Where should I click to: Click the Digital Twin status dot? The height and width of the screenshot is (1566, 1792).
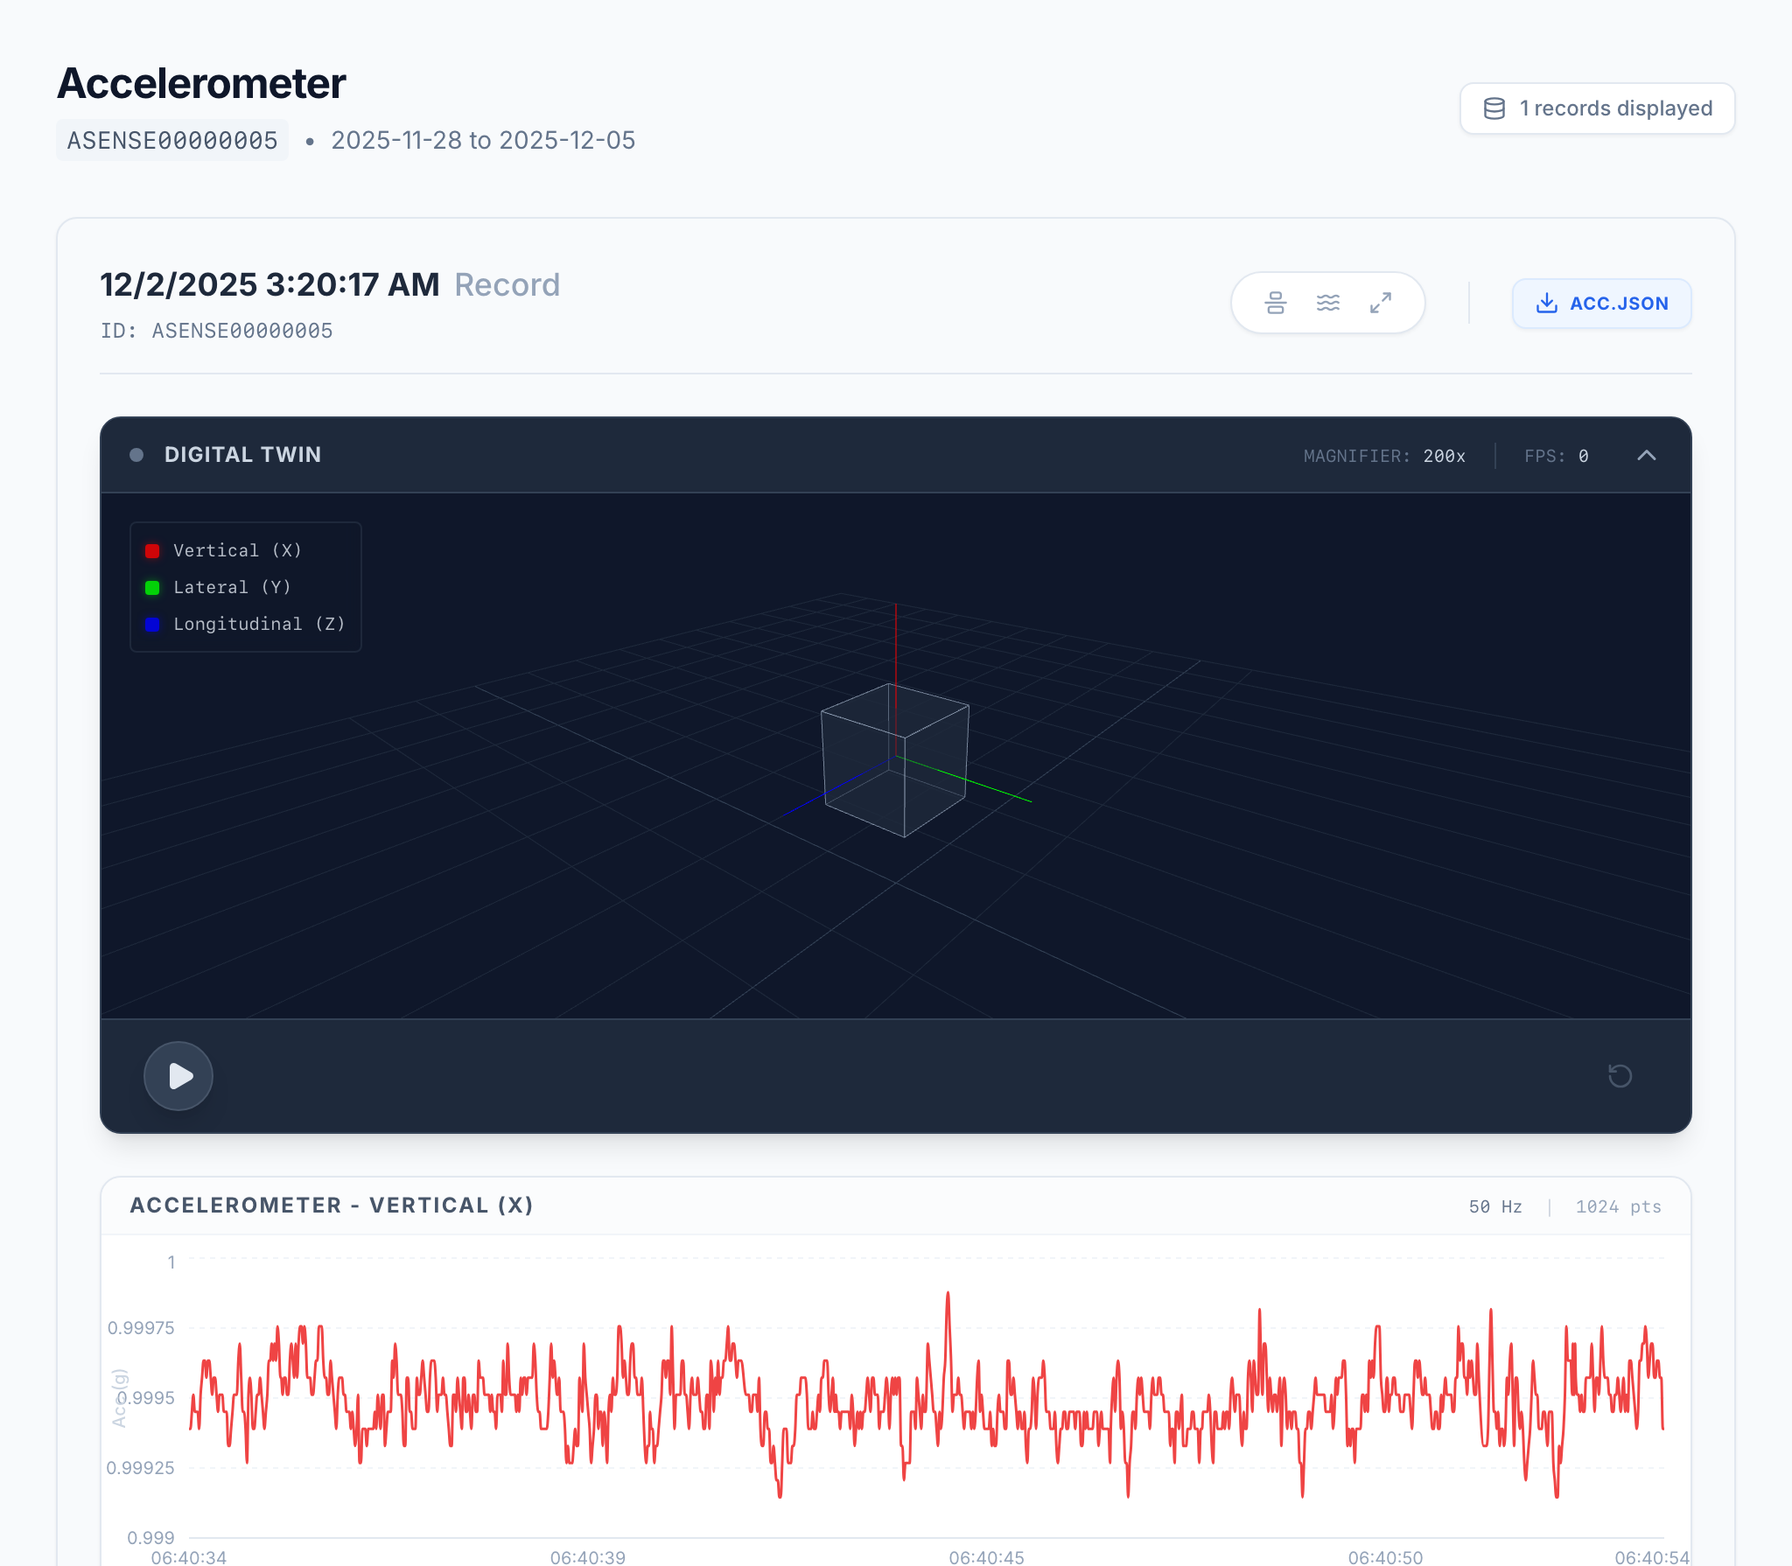coord(136,455)
